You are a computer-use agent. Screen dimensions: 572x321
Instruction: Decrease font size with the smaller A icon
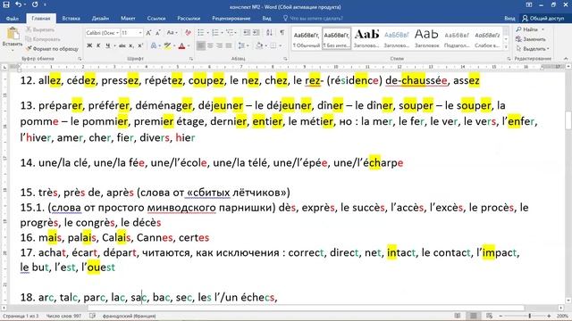pyautogui.click(x=158, y=33)
